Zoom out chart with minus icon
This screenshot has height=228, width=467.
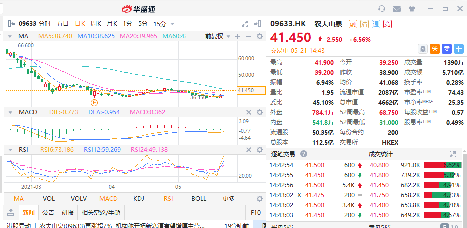point(248,36)
